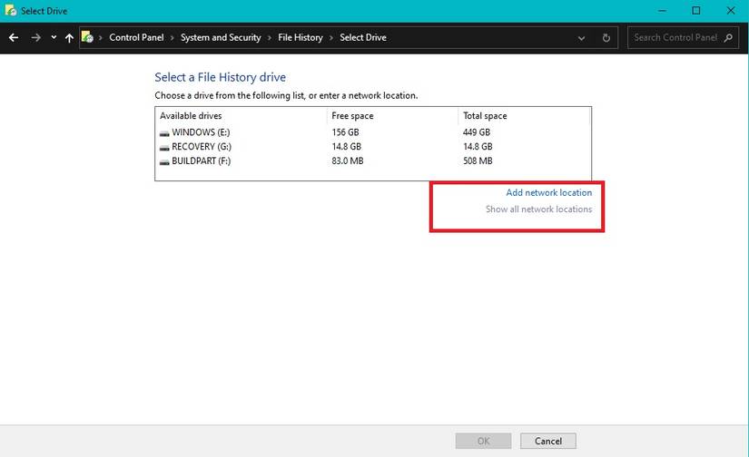The image size is (749, 457).
Task: Click the 508 MB total space value
Action: 478,160
